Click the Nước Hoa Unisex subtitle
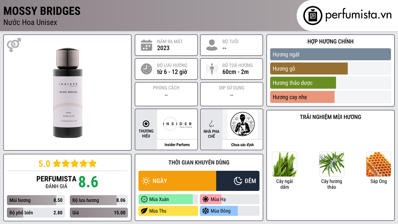 click(30, 22)
